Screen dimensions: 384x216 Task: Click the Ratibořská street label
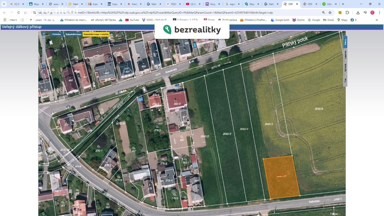tap(314, 201)
